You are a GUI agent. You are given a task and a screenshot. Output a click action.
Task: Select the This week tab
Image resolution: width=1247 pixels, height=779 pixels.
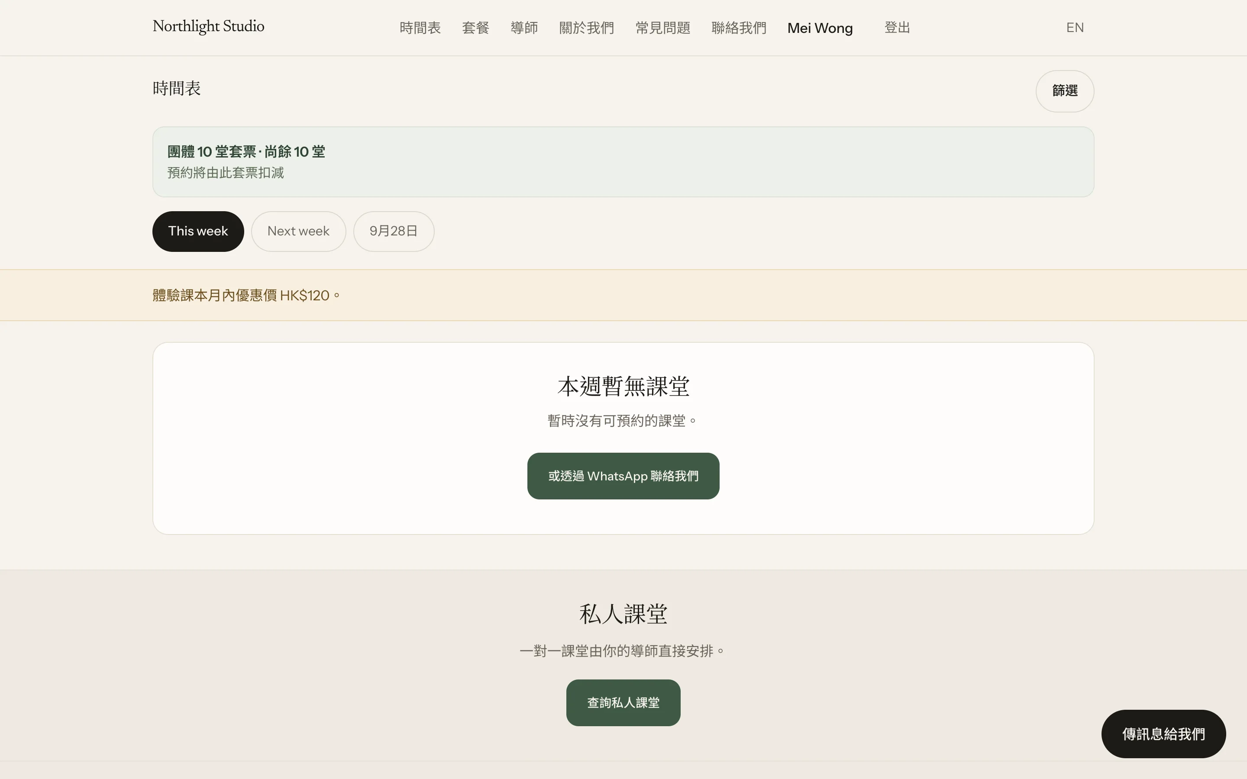198,232
